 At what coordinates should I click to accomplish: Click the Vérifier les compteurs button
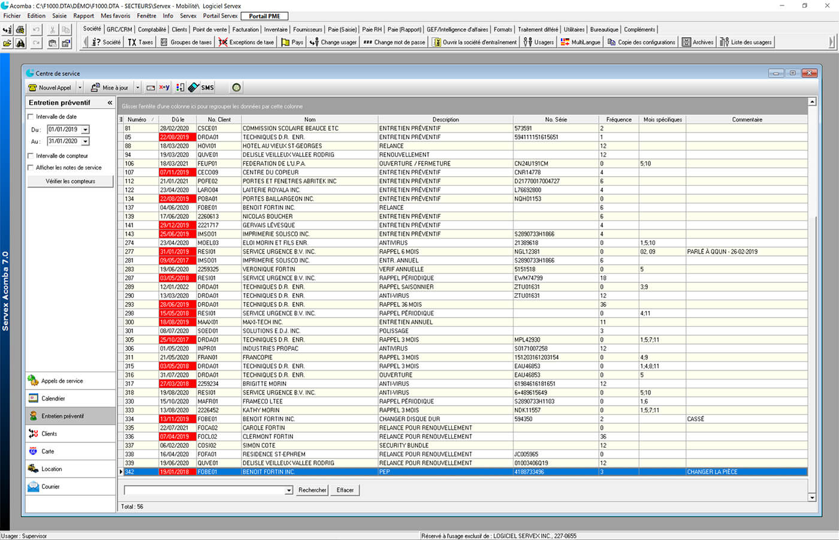point(70,181)
